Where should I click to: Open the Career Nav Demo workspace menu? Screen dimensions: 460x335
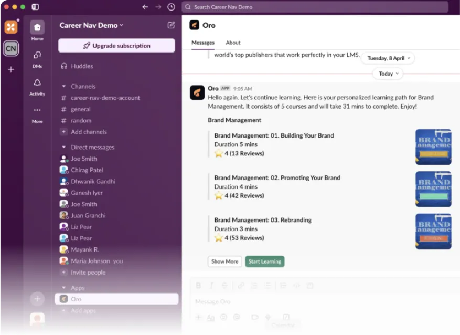(91, 25)
